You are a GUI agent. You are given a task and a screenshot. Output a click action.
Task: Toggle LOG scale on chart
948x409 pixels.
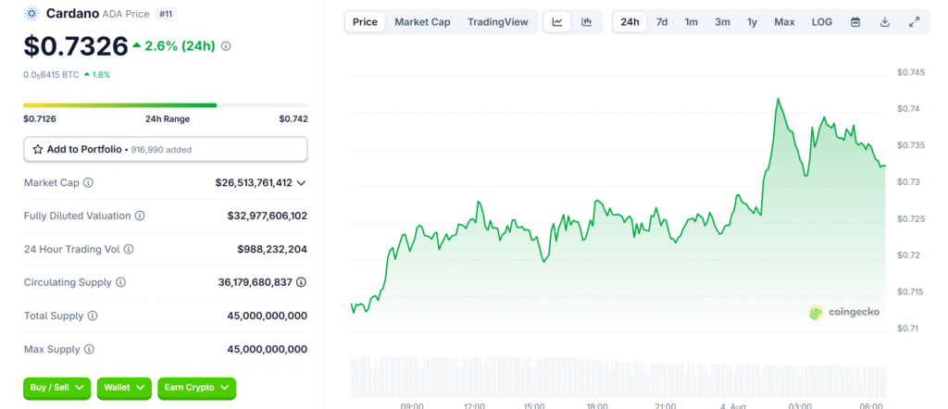pos(821,22)
